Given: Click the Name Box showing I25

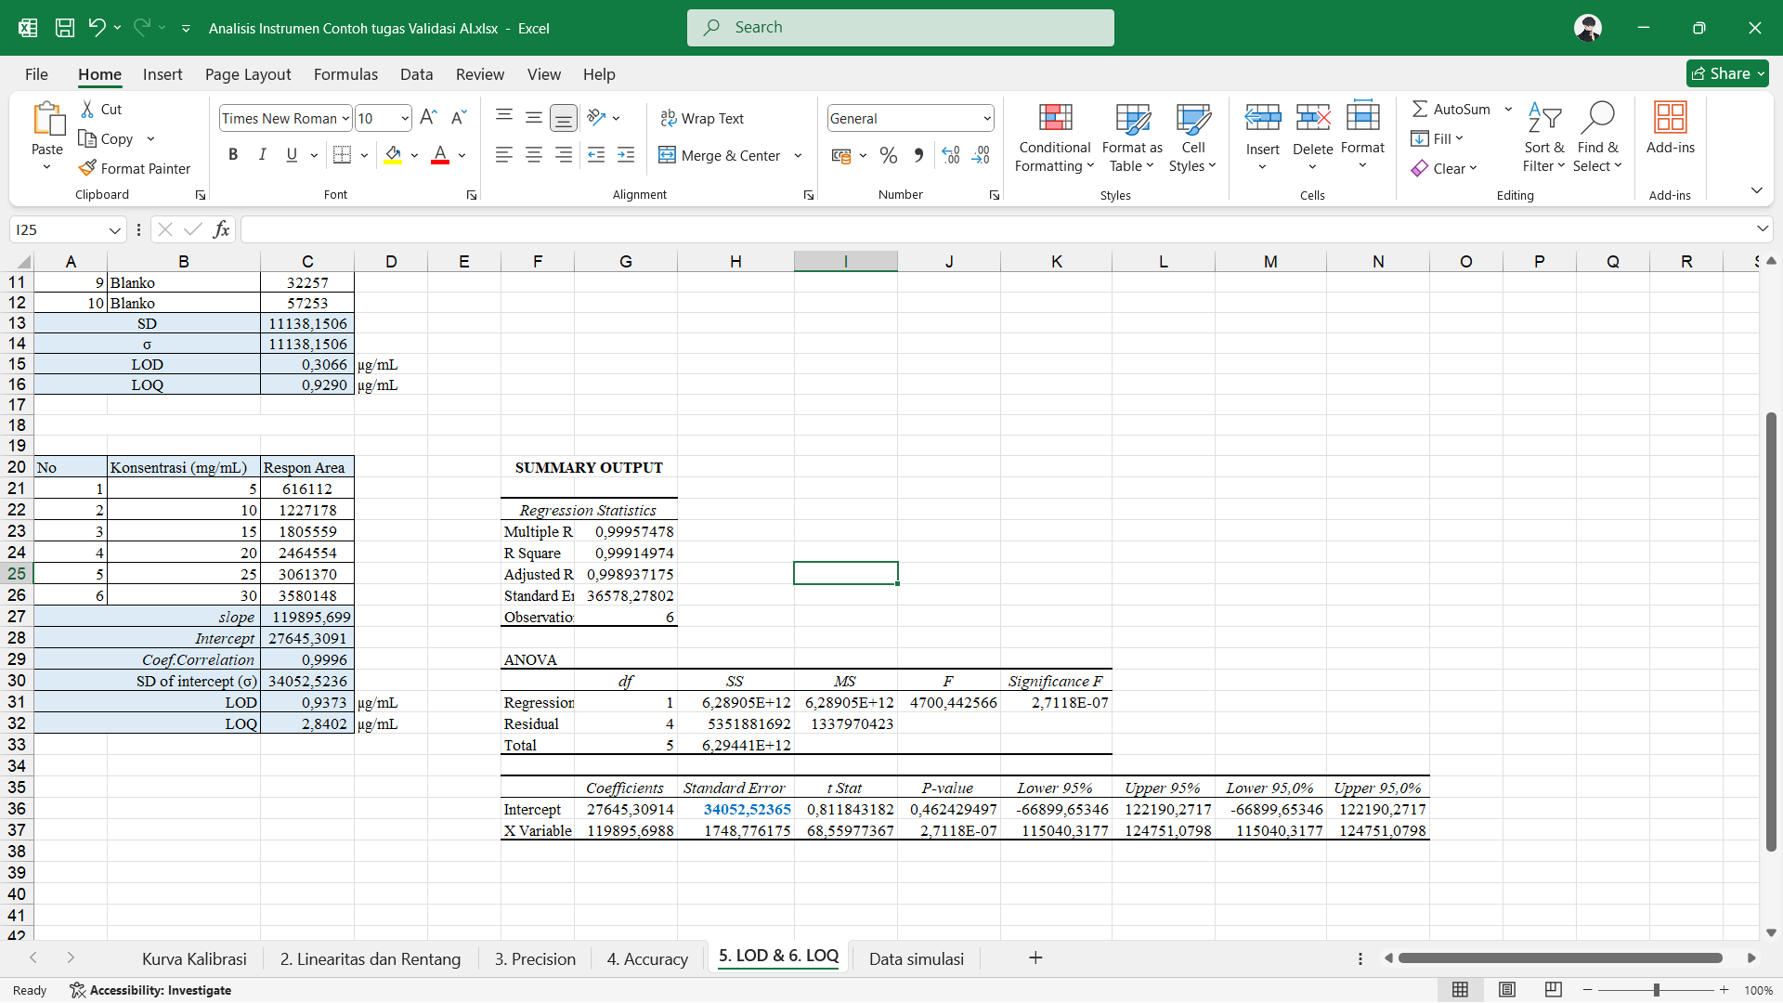Looking at the screenshot, I should click(58, 229).
